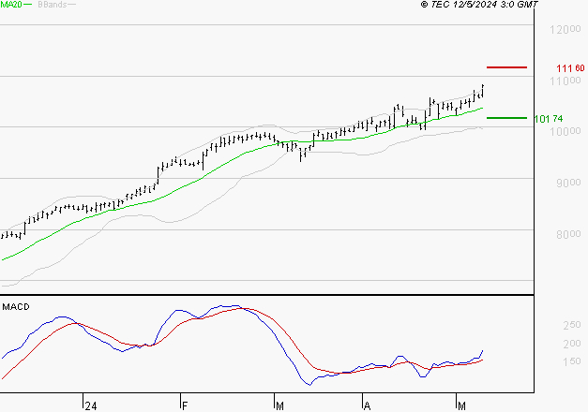Viewport: 588px width, 412px height.
Task: Click the 2.50 MACD axis label
Action: pyautogui.click(x=572, y=325)
